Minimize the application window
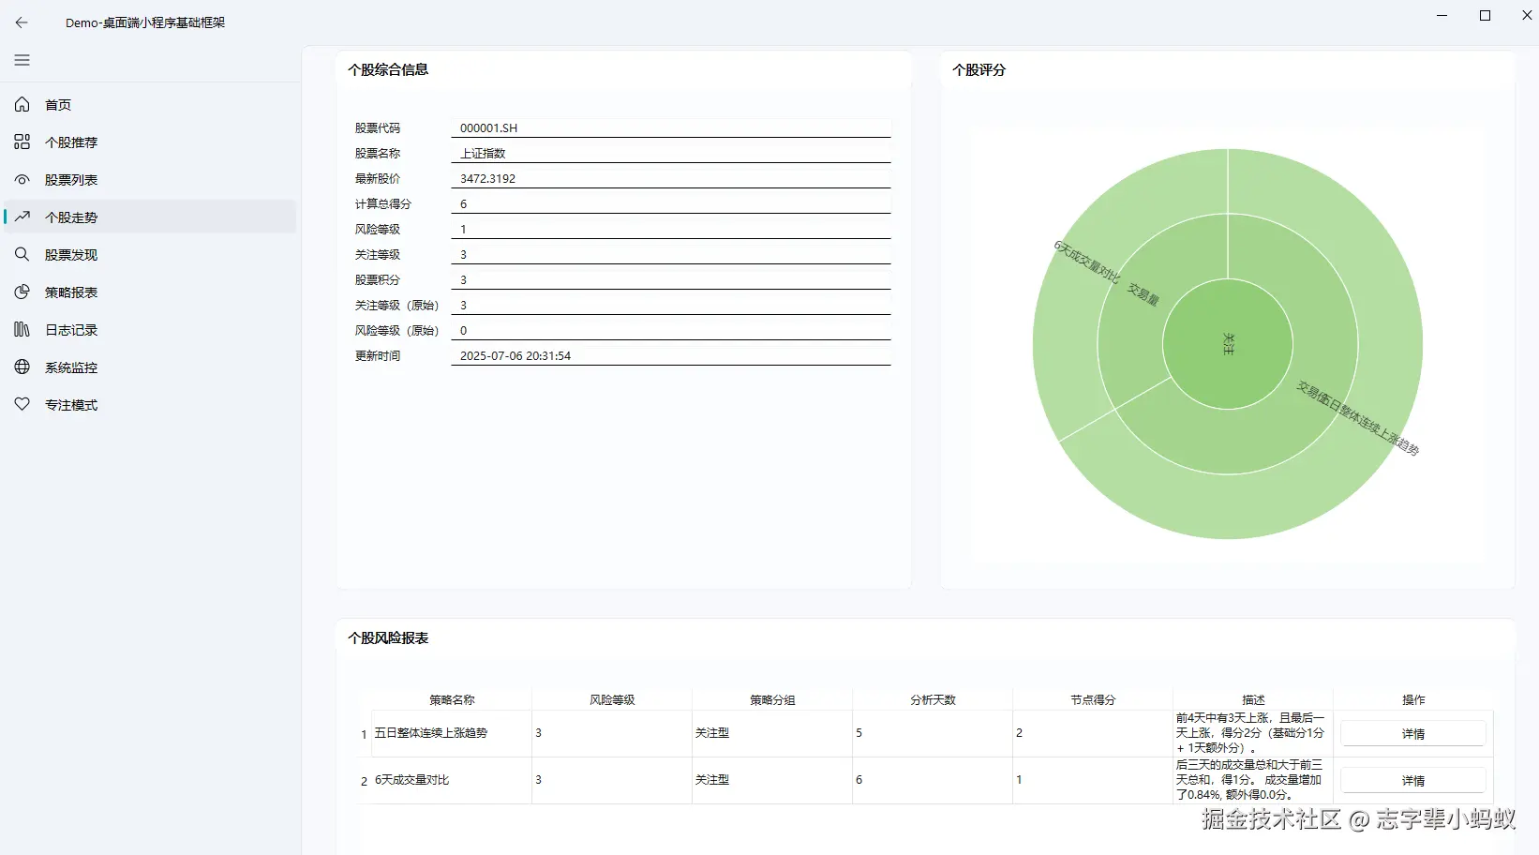The image size is (1539, 855). (1442, 15)
